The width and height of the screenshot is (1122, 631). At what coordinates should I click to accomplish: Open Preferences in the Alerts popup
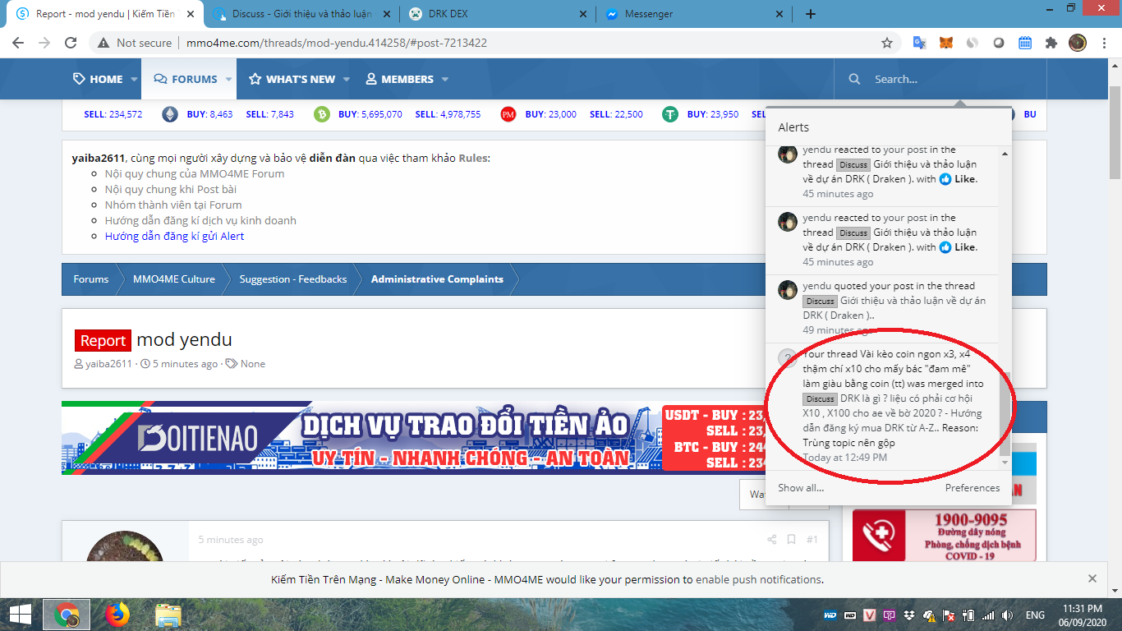pos(973,487)
